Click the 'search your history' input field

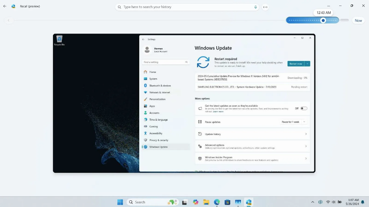[187, 7]
